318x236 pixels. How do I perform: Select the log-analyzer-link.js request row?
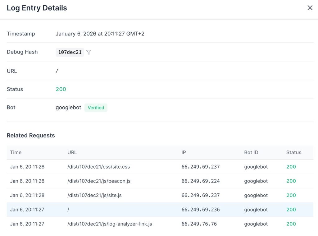110,224
